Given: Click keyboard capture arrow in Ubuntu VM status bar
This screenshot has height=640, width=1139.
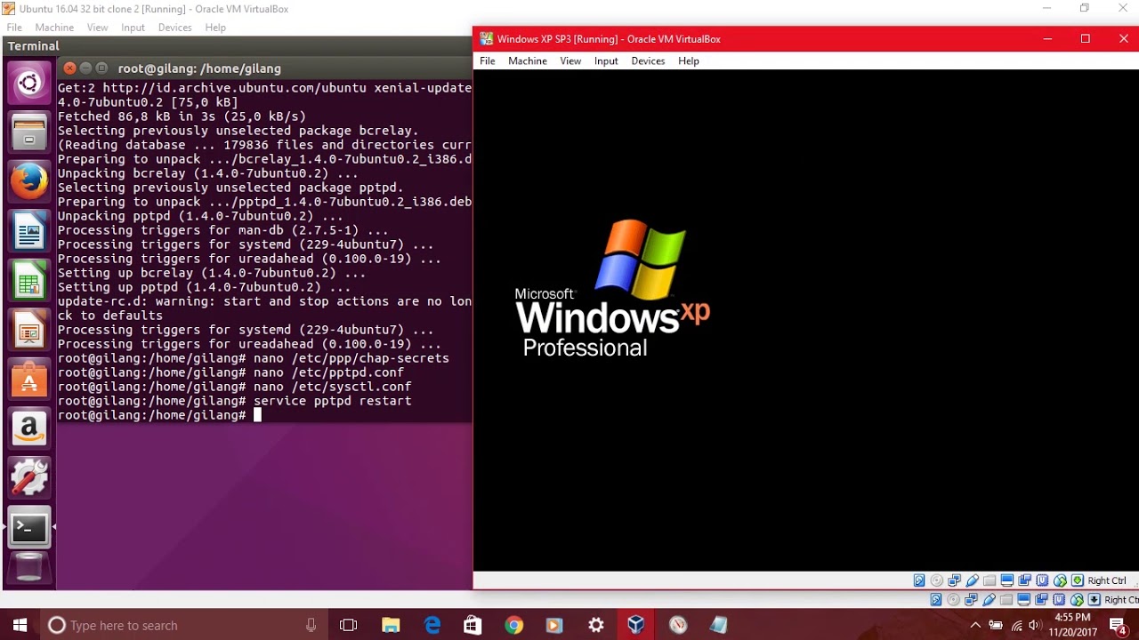Looking at the screenshot, I should (x=1095, y=600).
